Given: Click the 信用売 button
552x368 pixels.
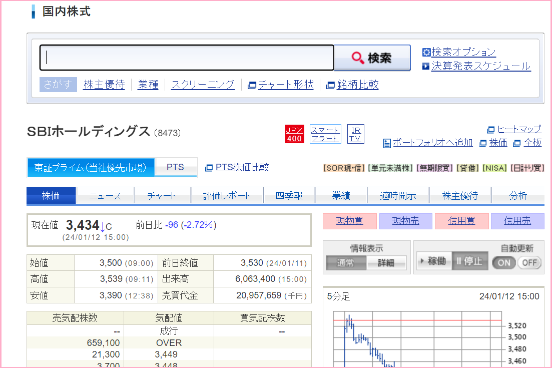Looking at the screenshot, I should pyautogui.click(x=517, y=221).
